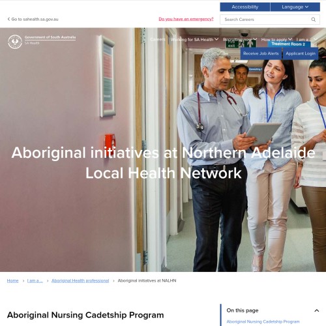Open the Careers menu item
326x326 pixels.
158,40
